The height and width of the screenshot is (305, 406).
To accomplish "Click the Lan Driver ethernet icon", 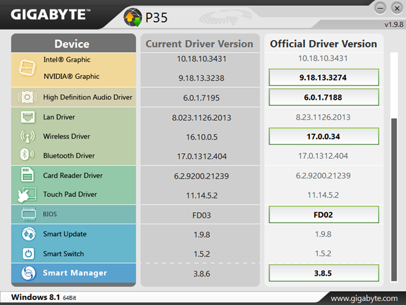I will coord(28,117).
